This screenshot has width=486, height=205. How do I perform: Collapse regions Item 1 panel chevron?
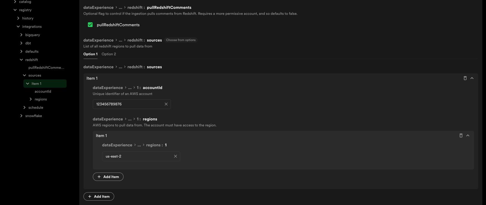click(468, 135)
